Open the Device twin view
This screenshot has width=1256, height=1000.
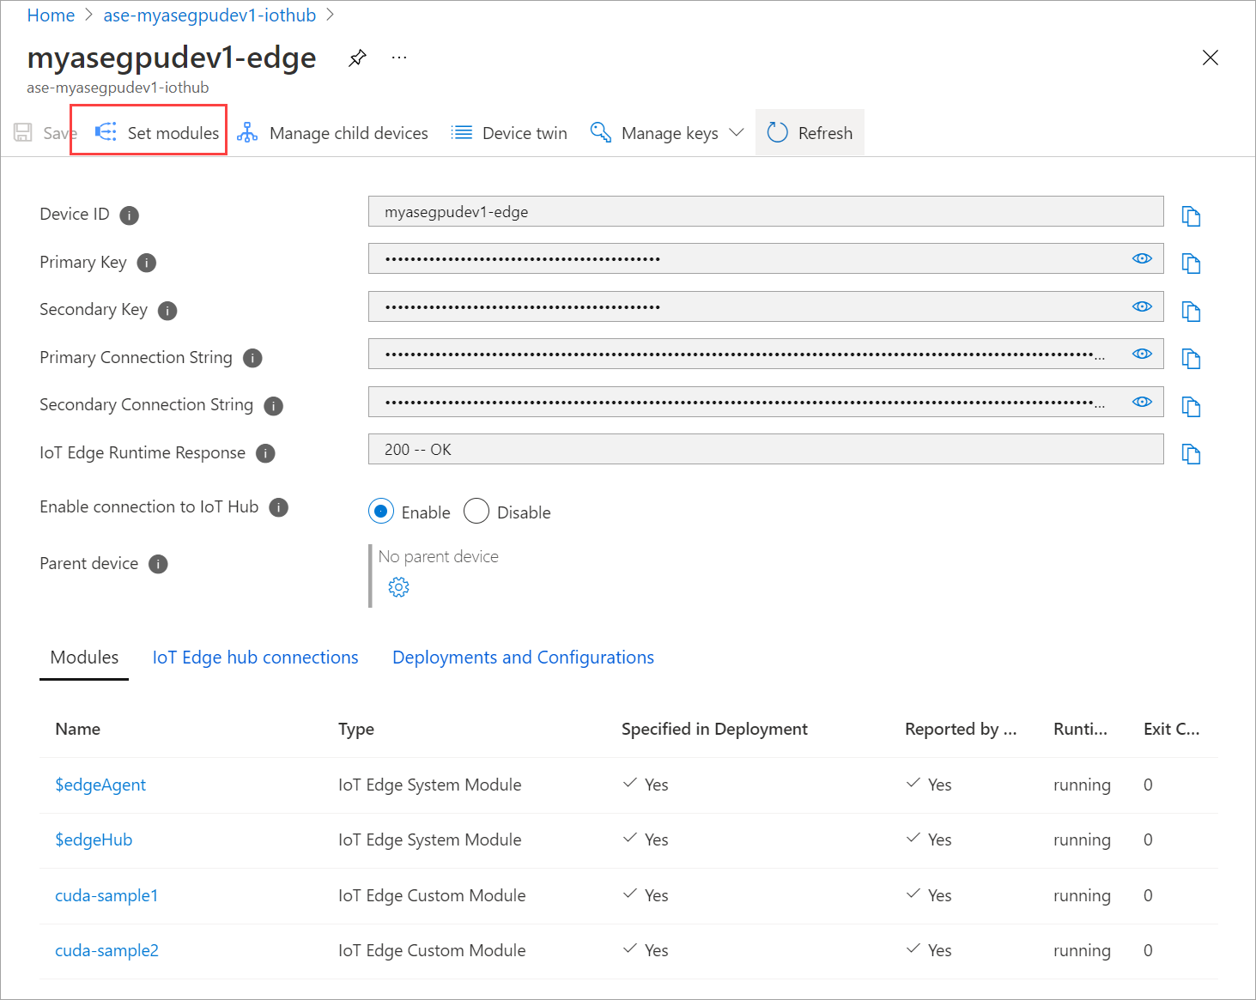click(509, 133)
